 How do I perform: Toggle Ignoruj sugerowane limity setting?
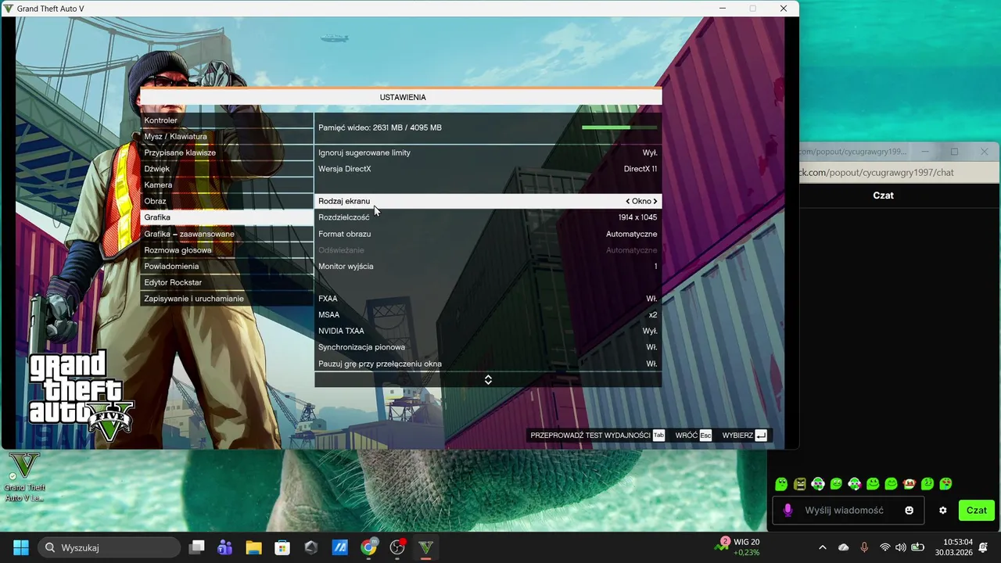(x=488, y=152)
